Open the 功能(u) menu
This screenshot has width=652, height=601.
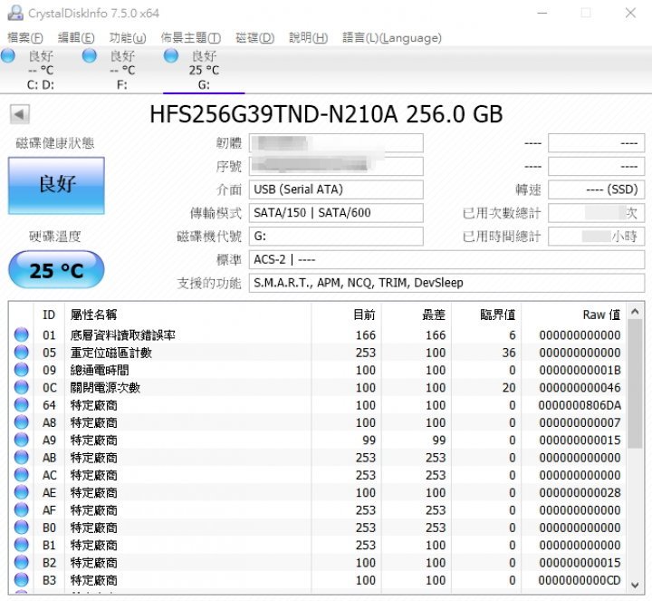coord(128,38)
